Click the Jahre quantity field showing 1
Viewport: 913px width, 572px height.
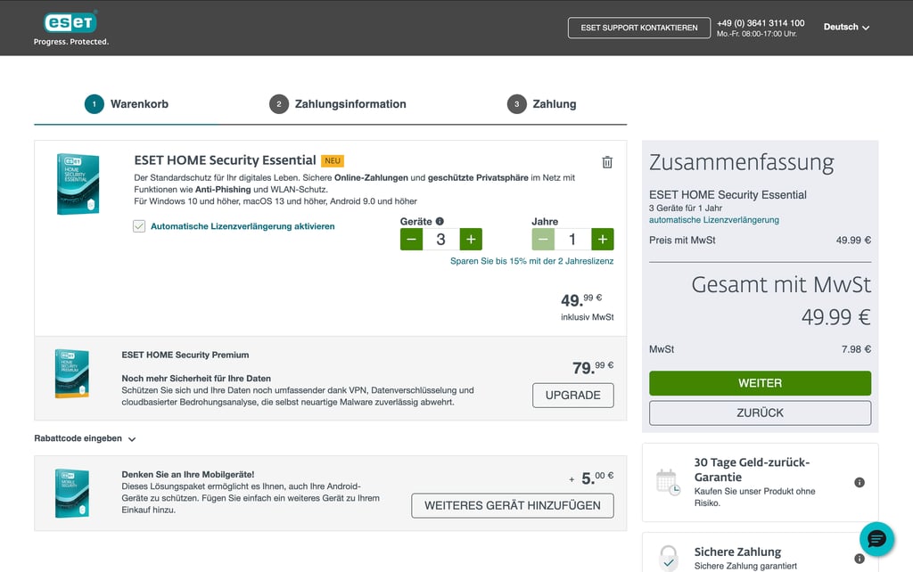click(x=572, y=239)
